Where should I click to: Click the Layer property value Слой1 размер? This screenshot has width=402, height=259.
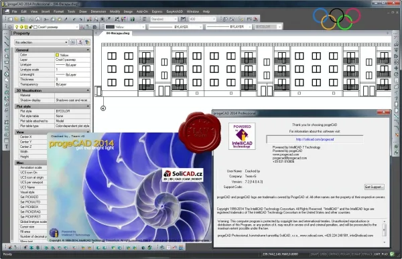pos(72,60)
